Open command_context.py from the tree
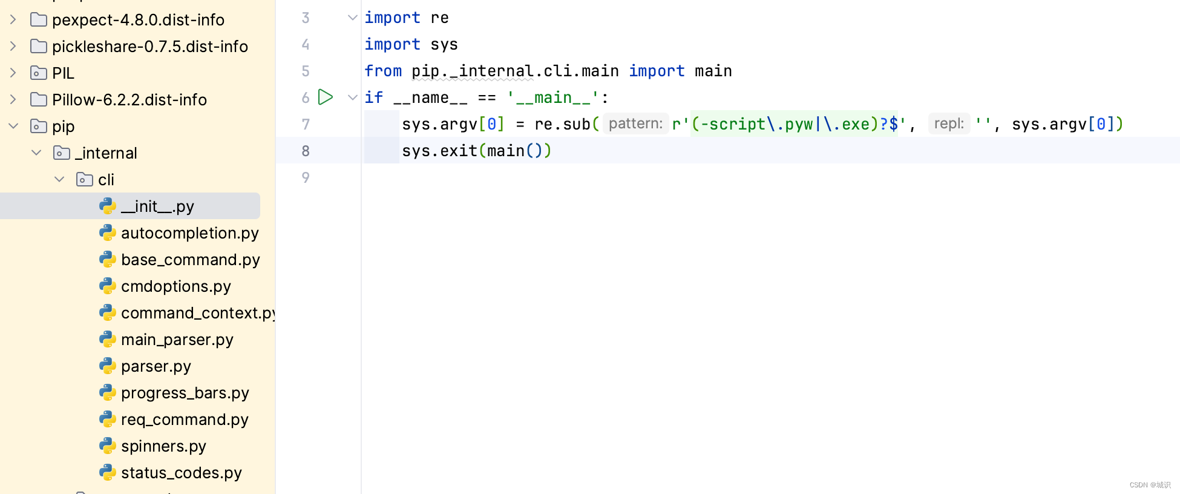 click(198, 313)
